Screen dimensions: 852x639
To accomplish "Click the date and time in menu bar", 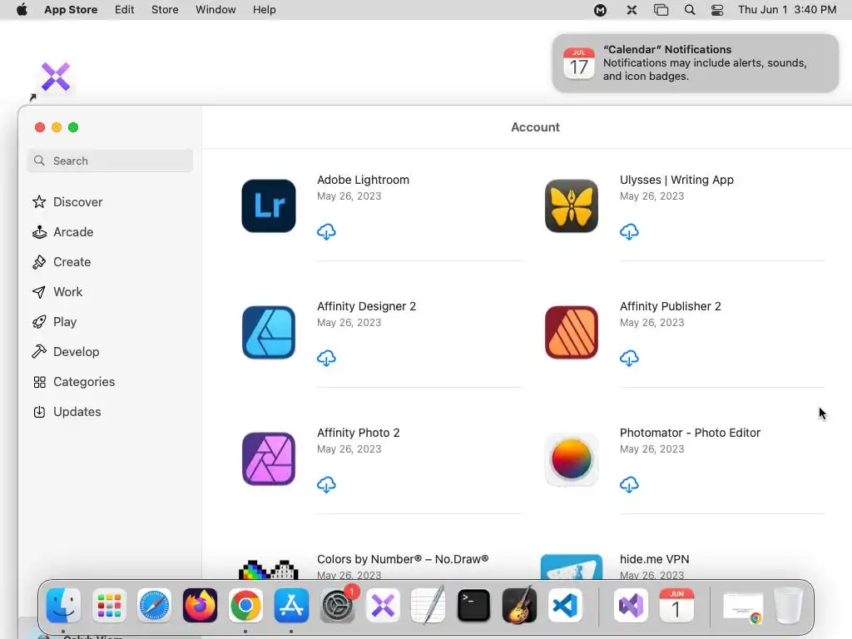I will 787,10.
